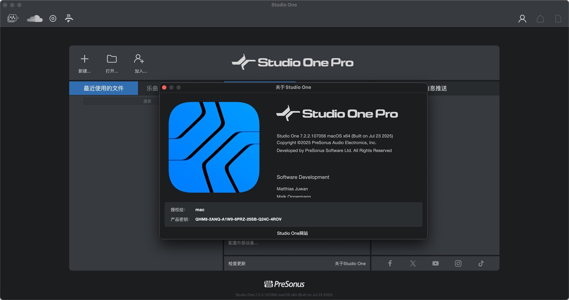
Task: Click 检查更新 to check for updates
Action: [x=237, y=263]
